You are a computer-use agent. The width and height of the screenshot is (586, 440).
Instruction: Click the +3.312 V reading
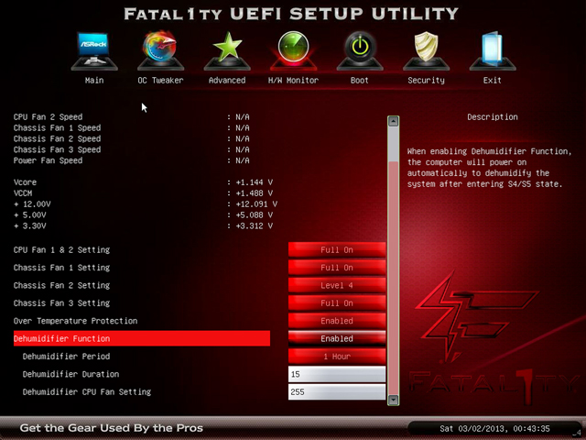click(255, 225)
